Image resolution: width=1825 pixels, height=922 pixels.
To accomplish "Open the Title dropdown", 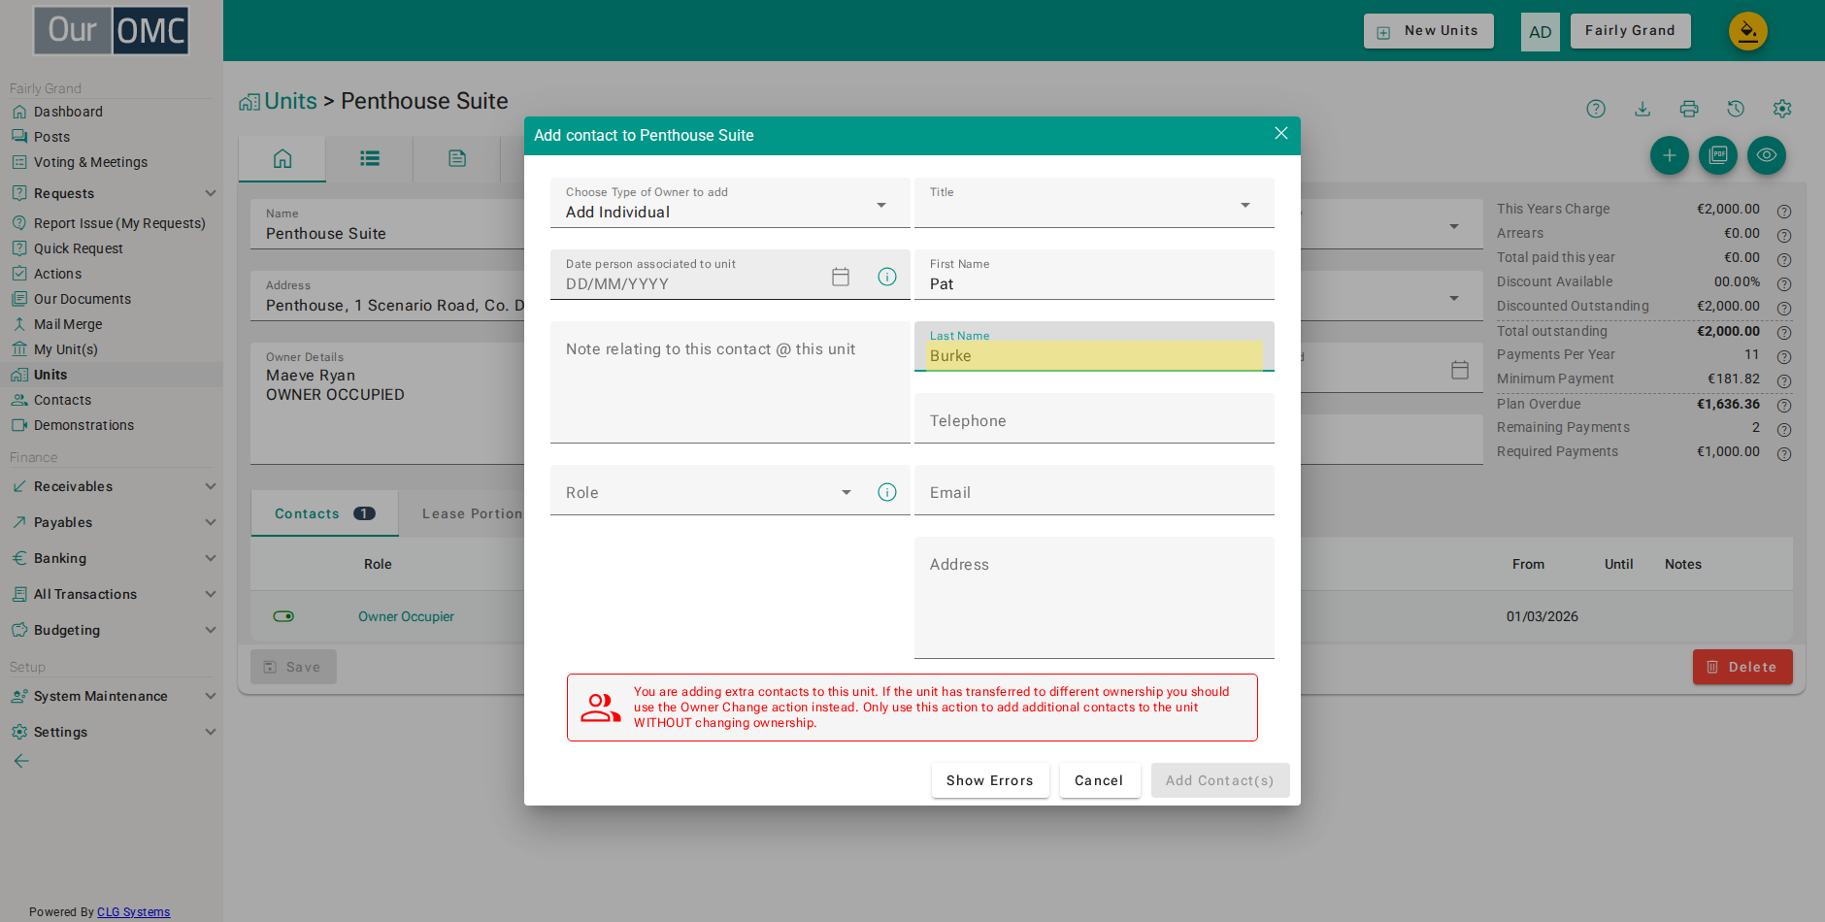I will (1094, 203).
